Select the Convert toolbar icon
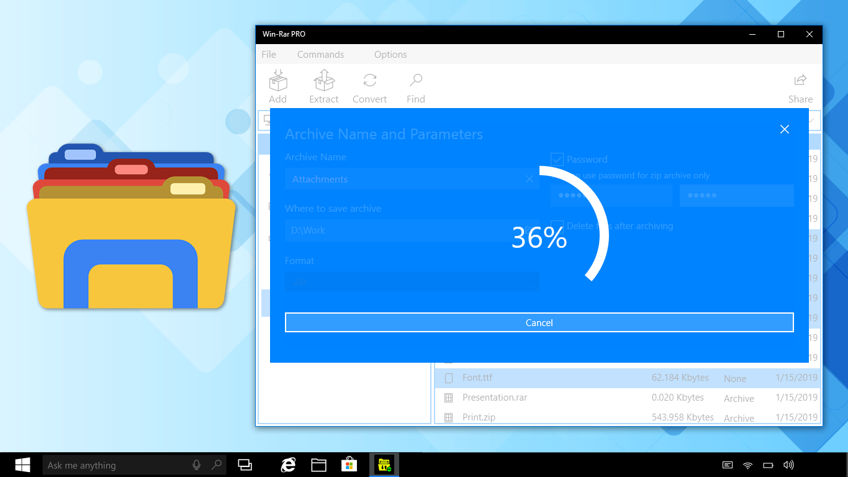 (370, 80)
